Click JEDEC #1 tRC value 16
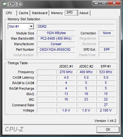Viewport: 123px width, 137px height. click(x=66, y=99)
